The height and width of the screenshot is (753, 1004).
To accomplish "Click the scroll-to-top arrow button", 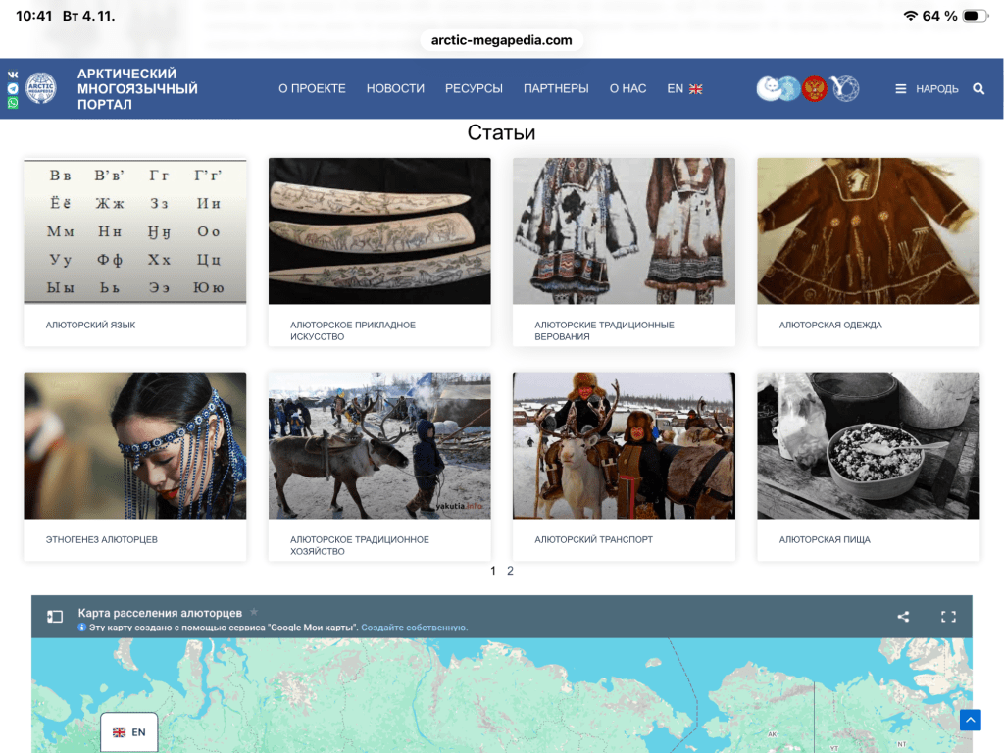I will click(x=970, y=721).
